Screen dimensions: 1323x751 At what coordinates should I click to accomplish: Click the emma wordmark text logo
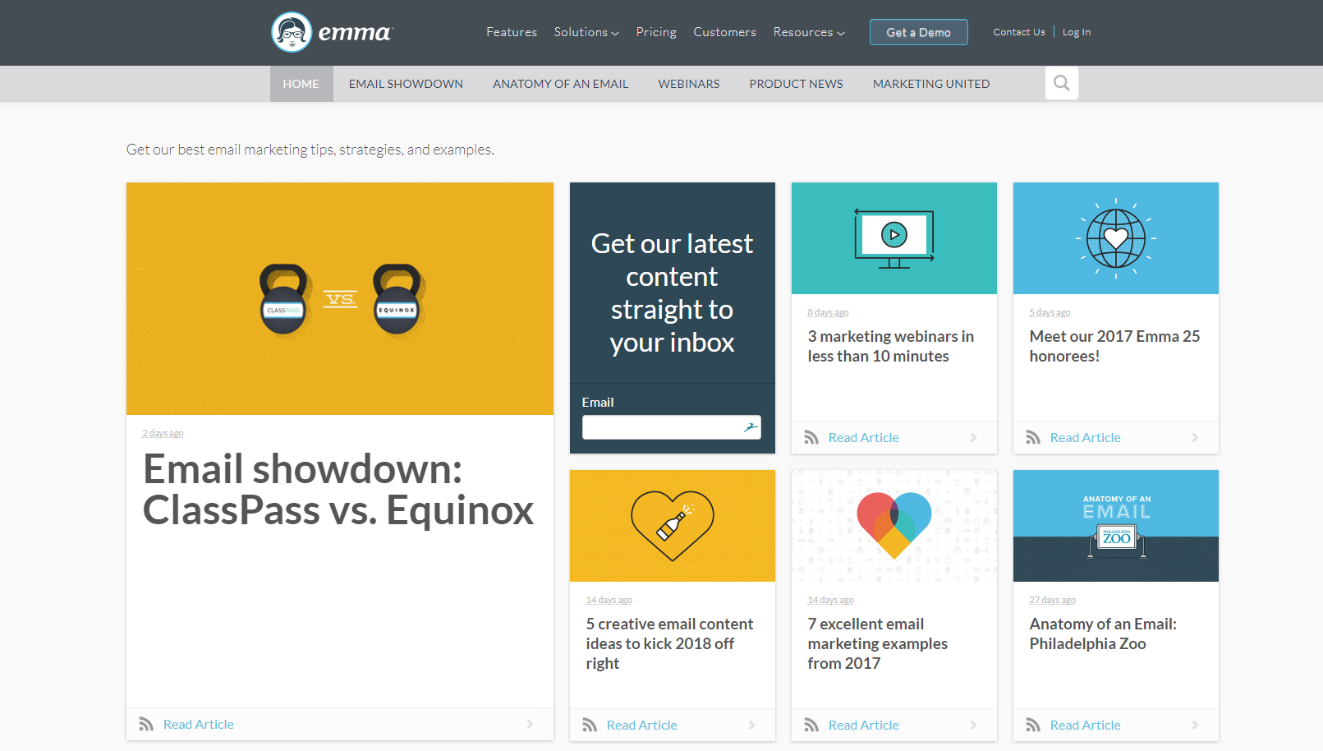coord(356,33)
